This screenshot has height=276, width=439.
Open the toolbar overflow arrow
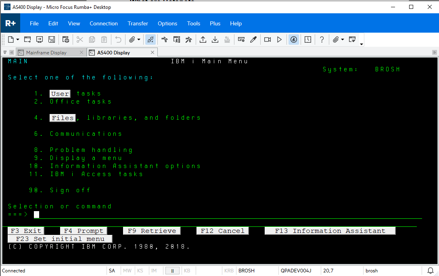coord(362,44)
